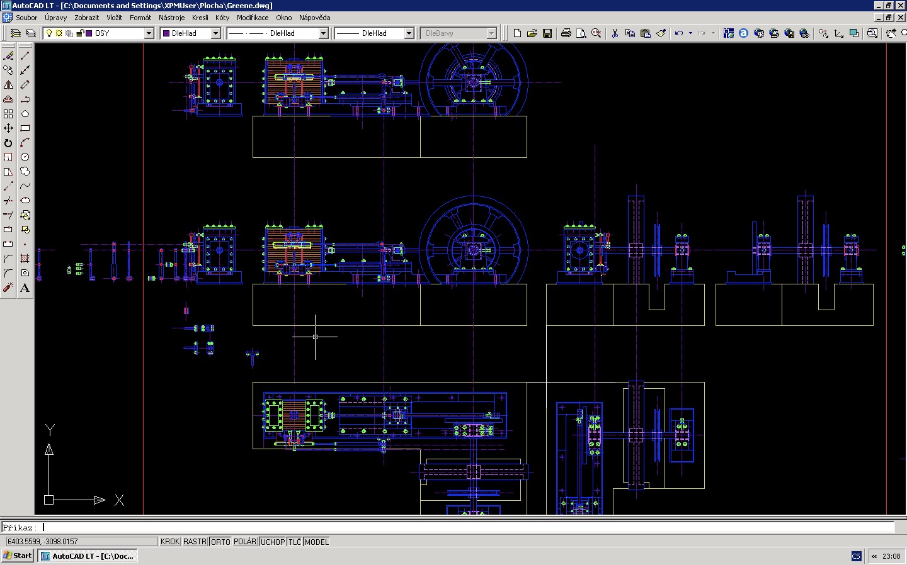Click the Cut scissors icon
This screenshot has width=907, height=565.
[x=615, y=33]
